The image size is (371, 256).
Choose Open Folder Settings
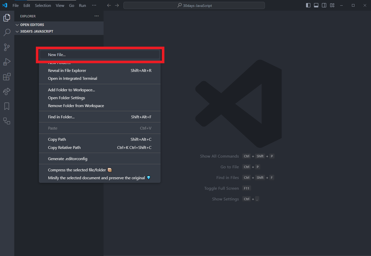(100, 98)
